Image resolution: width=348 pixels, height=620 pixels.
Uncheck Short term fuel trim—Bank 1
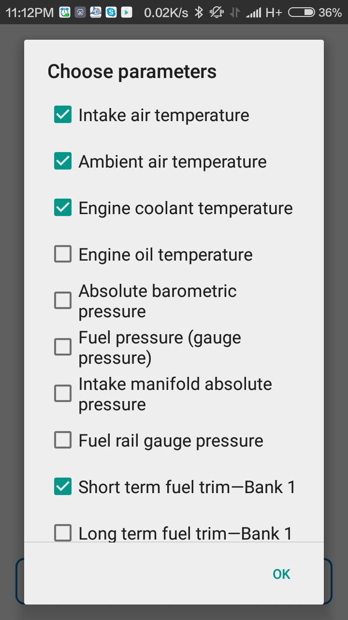63,487
